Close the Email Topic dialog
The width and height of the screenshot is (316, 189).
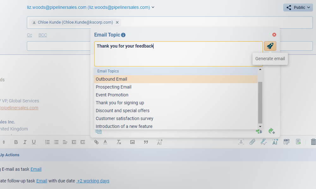click(274, 35)
